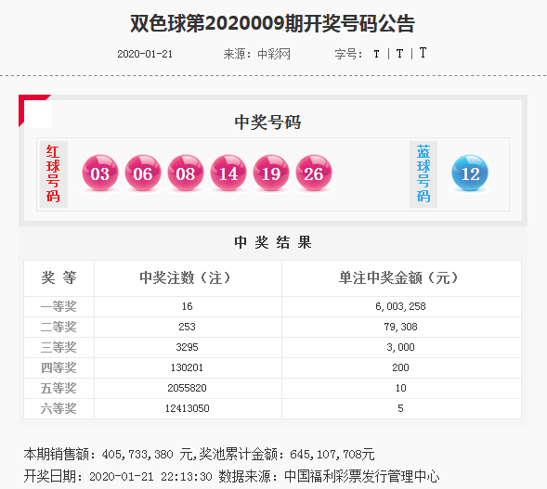Image resolution: width=547 pixels, height=489 pixels.
Task: Click red ball number 08
Action: tap(186, 173)
